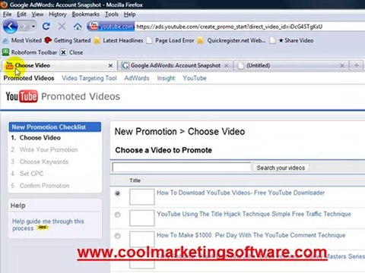This screenshot has height=273, width=365.
Task: Close the (Untitled) tab
Action: click(342, 66)
